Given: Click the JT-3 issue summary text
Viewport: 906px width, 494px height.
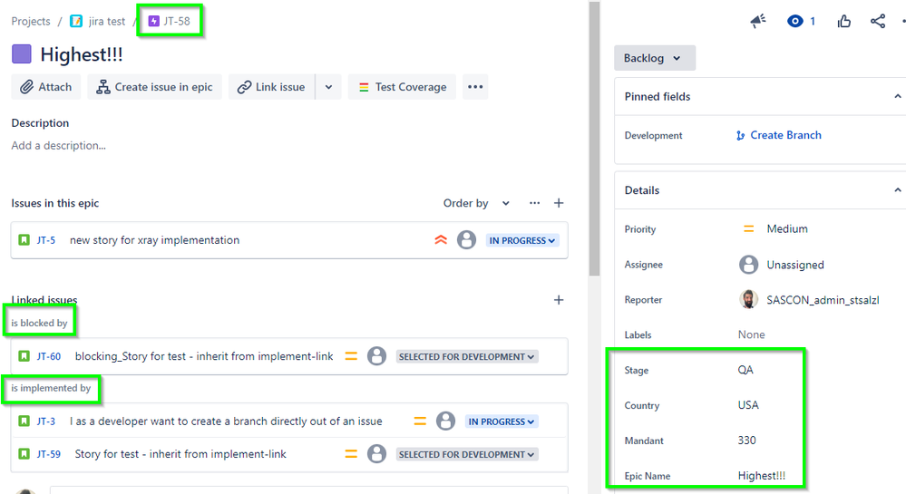Looking at the screenshot, I should coord(226,421).
